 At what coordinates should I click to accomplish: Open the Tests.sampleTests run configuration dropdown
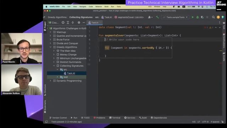point(175,17)
